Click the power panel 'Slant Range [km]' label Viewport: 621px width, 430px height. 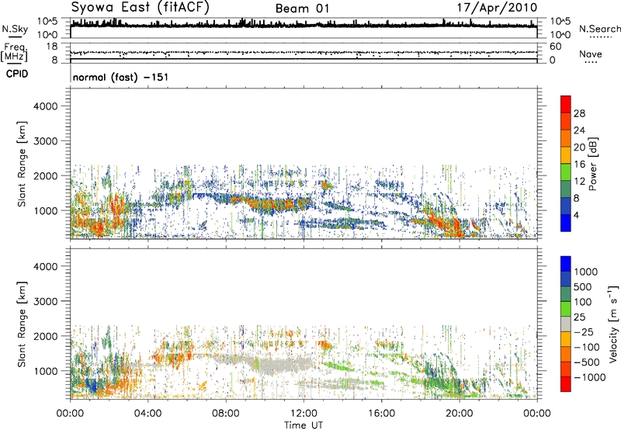22,164
